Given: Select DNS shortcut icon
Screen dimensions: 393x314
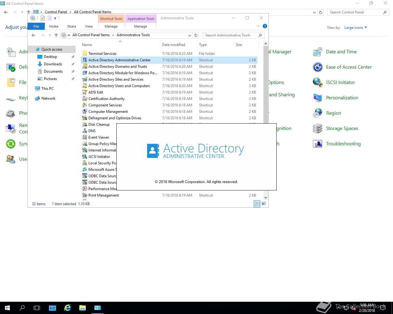Looking at the screenshot, I should (85, 131).
